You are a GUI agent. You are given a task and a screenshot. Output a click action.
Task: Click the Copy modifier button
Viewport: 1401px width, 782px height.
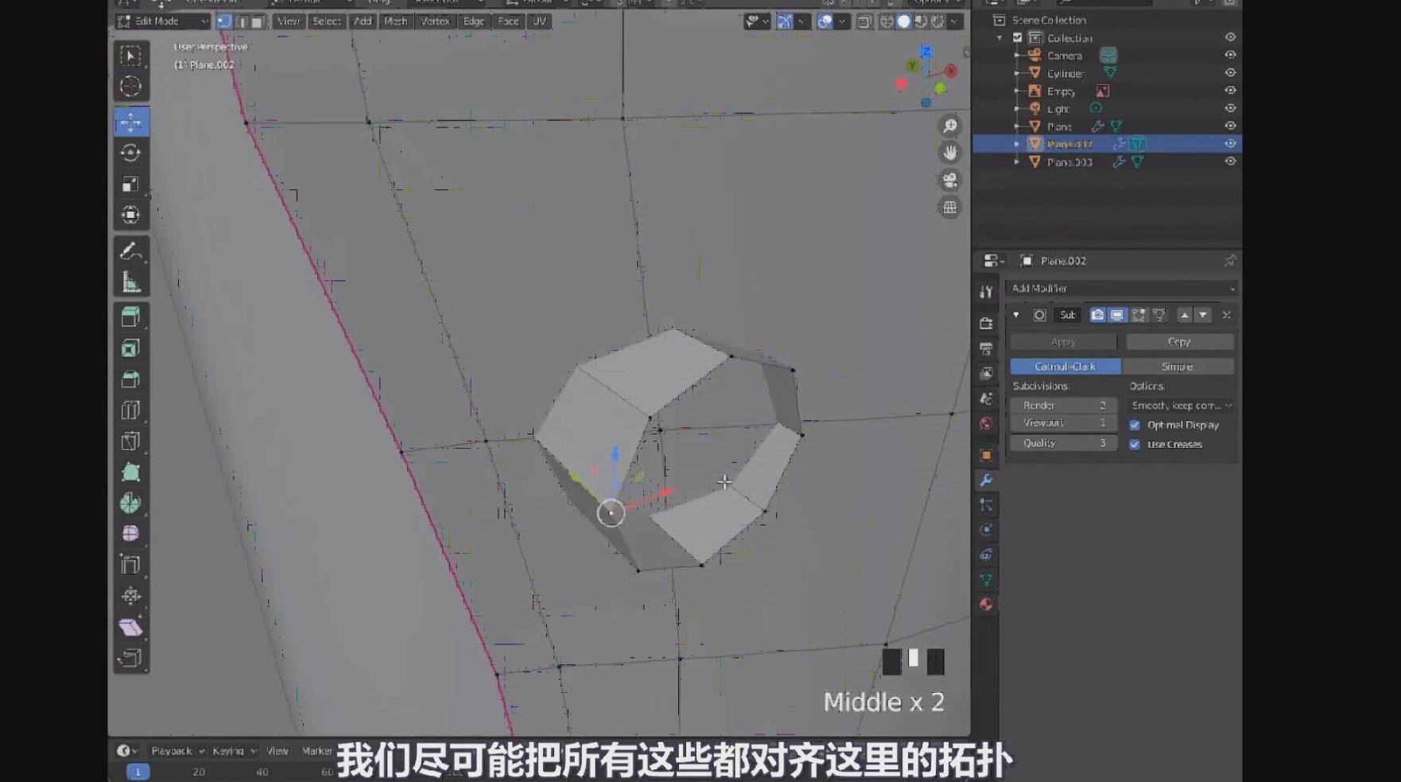[x=1179, y=341]
